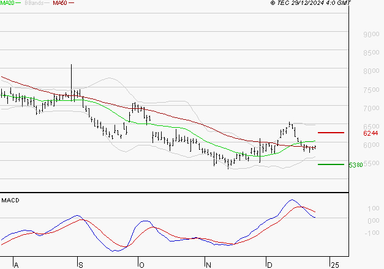Click the 6000 price axis label
The height and width of the screenshot is (269, 384).
click(x=371, y=146)
